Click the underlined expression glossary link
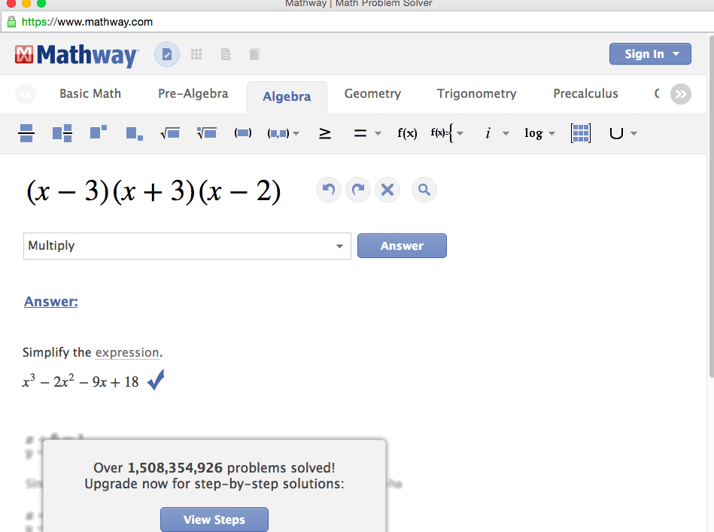 [127, 353]
